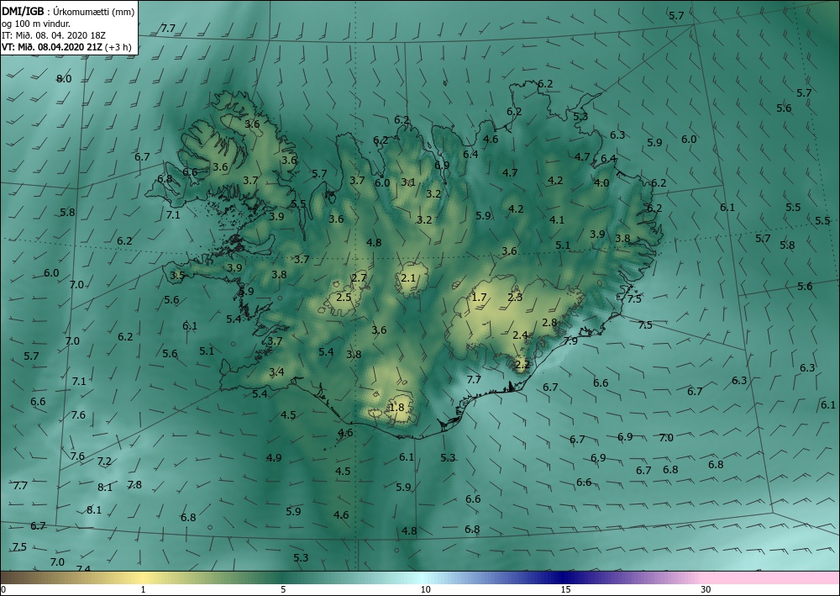Click the dark navy section of the color scale

[x=563, y=578]
